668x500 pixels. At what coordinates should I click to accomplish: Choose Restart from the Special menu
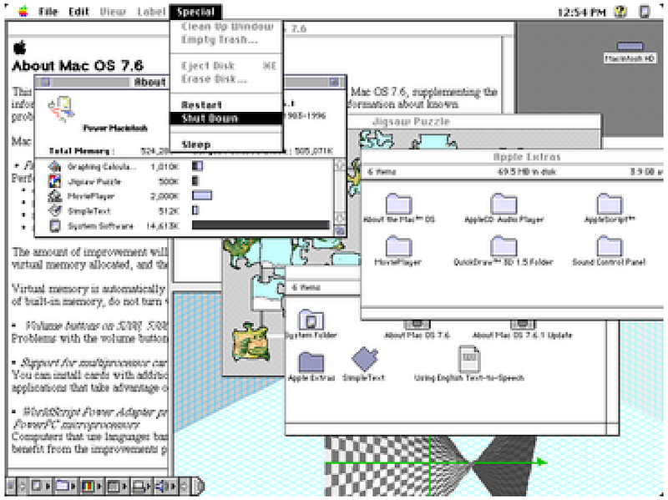225,105
